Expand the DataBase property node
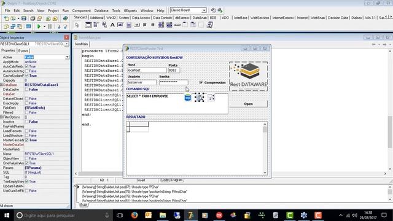 [1, 85]
